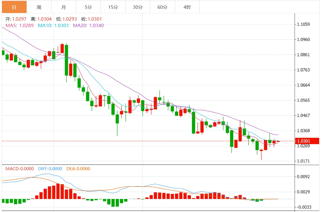Click the 1.0861 price axis label

(x=303, y=55)
